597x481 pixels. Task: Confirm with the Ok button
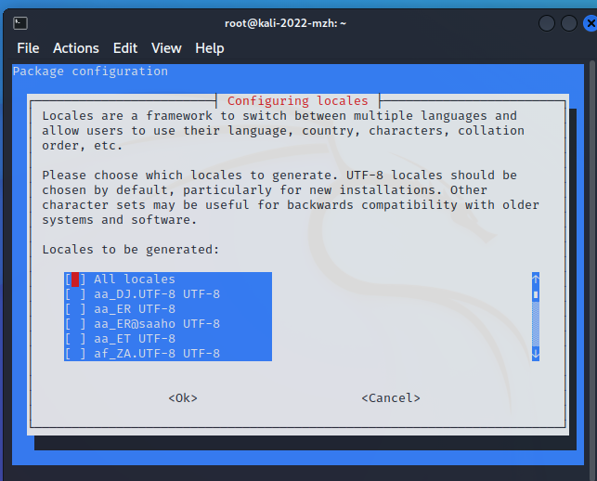click(183, 398)
